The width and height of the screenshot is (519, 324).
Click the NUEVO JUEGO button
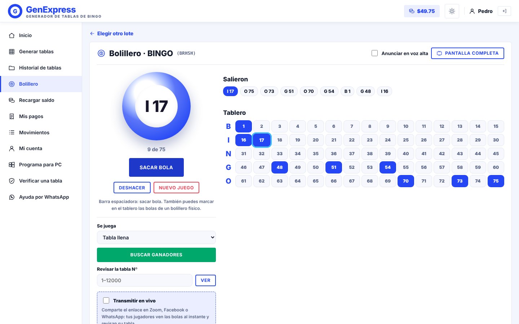coord(176,188)
